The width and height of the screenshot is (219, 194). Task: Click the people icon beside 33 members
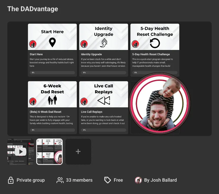(60, 180)
